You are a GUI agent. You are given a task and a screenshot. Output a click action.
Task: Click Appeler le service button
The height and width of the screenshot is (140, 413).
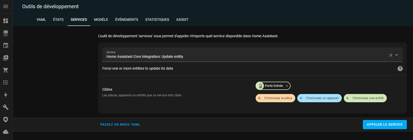[385, 125]
